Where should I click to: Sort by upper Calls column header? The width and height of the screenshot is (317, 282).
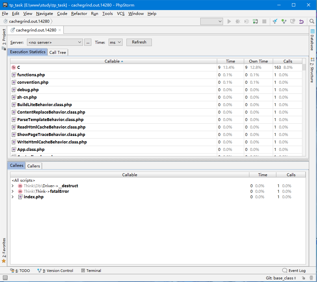pyautogui.click(x=288, y=61)
